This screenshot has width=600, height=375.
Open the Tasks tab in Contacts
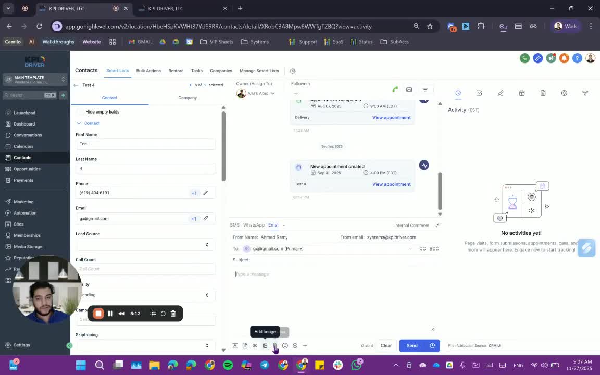coord(197,71)
